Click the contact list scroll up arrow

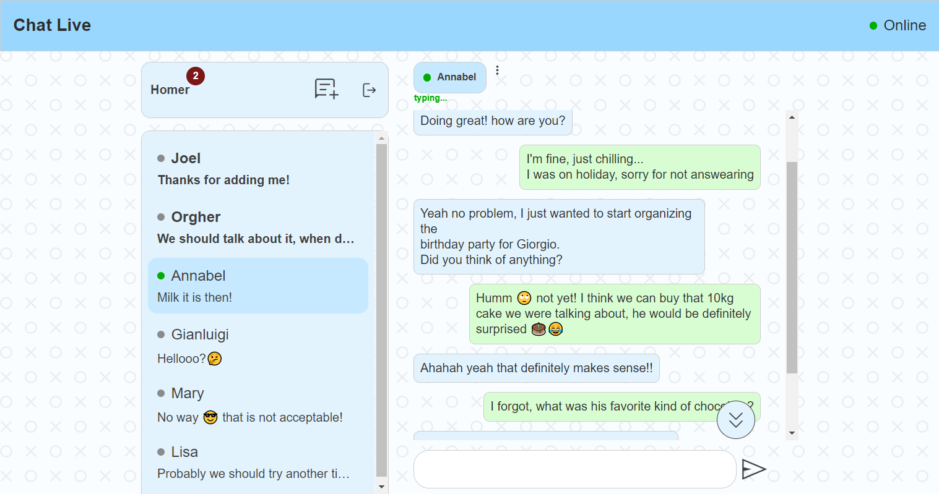[381, 138]
